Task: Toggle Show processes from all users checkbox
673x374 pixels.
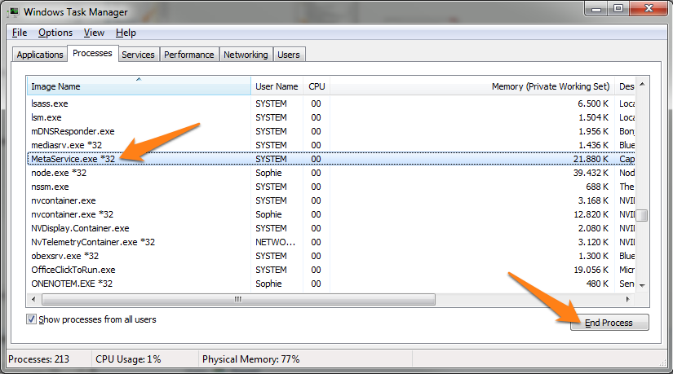Action: 31,319
